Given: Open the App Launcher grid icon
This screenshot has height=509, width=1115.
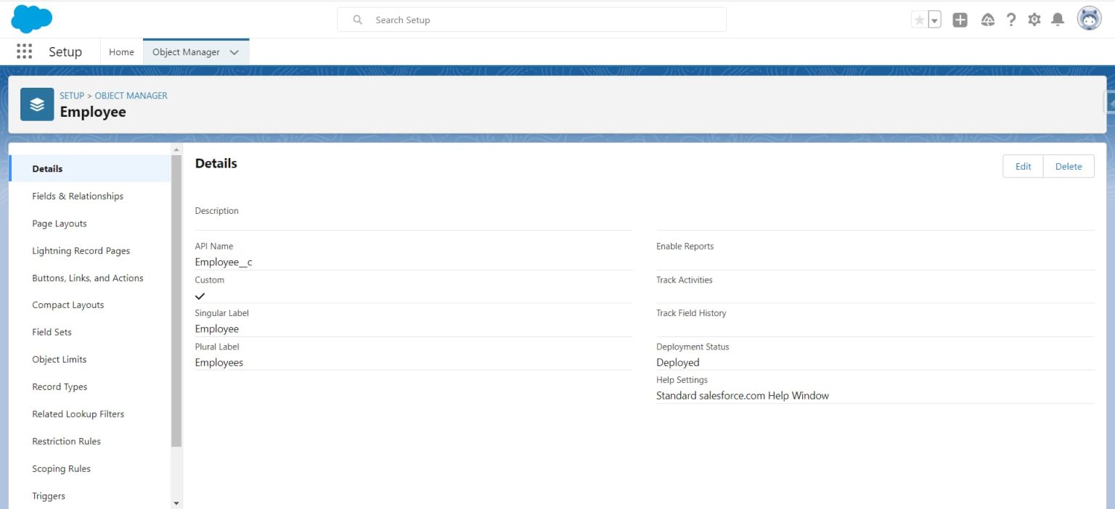Looking at the screenshot, I should point(24,51).
